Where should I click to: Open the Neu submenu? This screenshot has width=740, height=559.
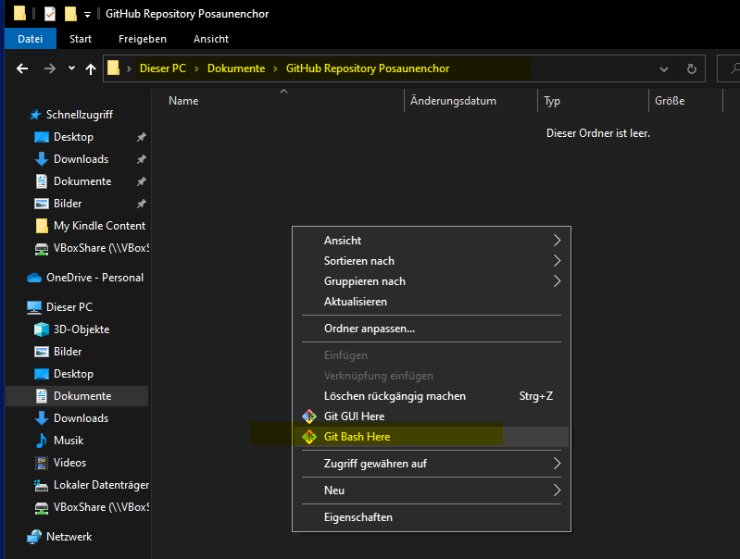click(431, 491)
